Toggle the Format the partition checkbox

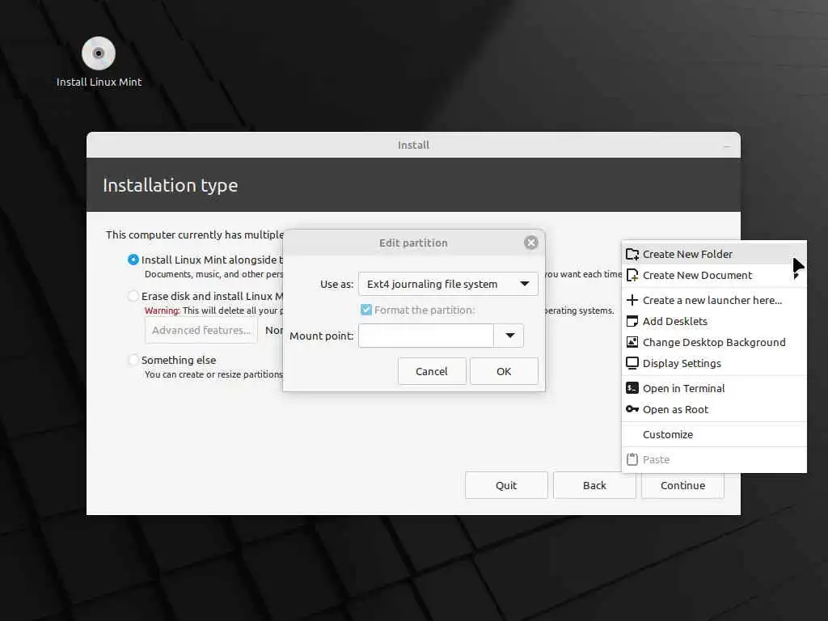(366, 310)
